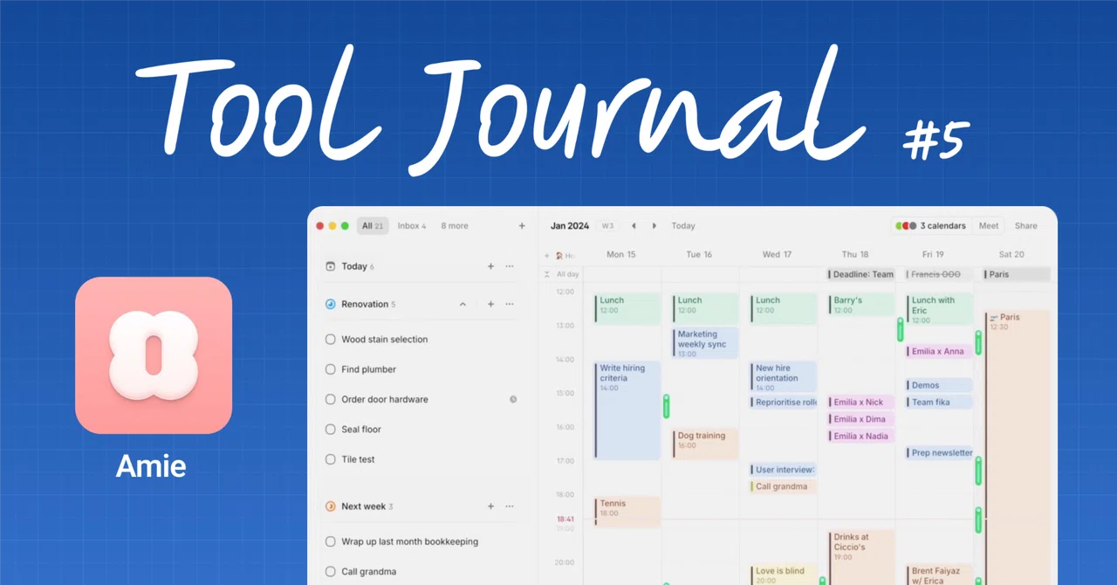Screen dimensions: 1117x585
Task: Open Renovation list more options menu
Action: pos(510,304)
